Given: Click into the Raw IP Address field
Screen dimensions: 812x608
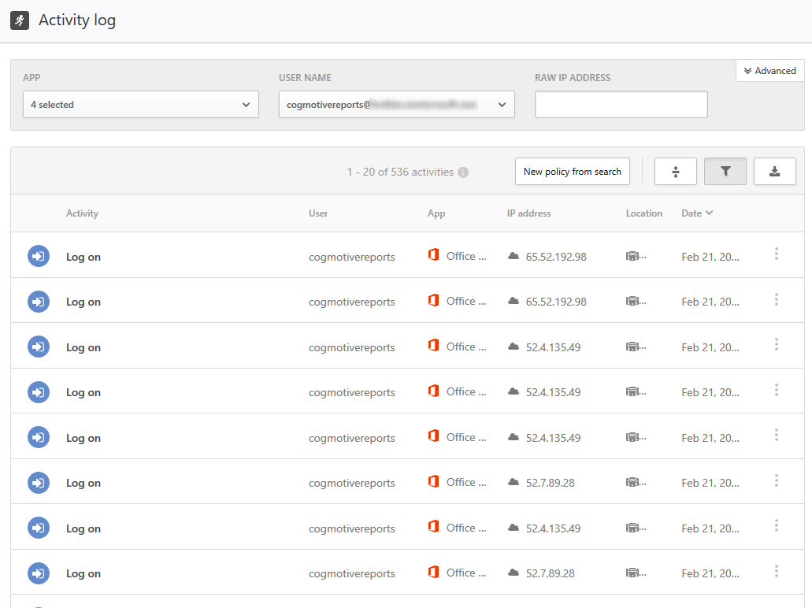Looking at the screenshot, I should point(621,104).
